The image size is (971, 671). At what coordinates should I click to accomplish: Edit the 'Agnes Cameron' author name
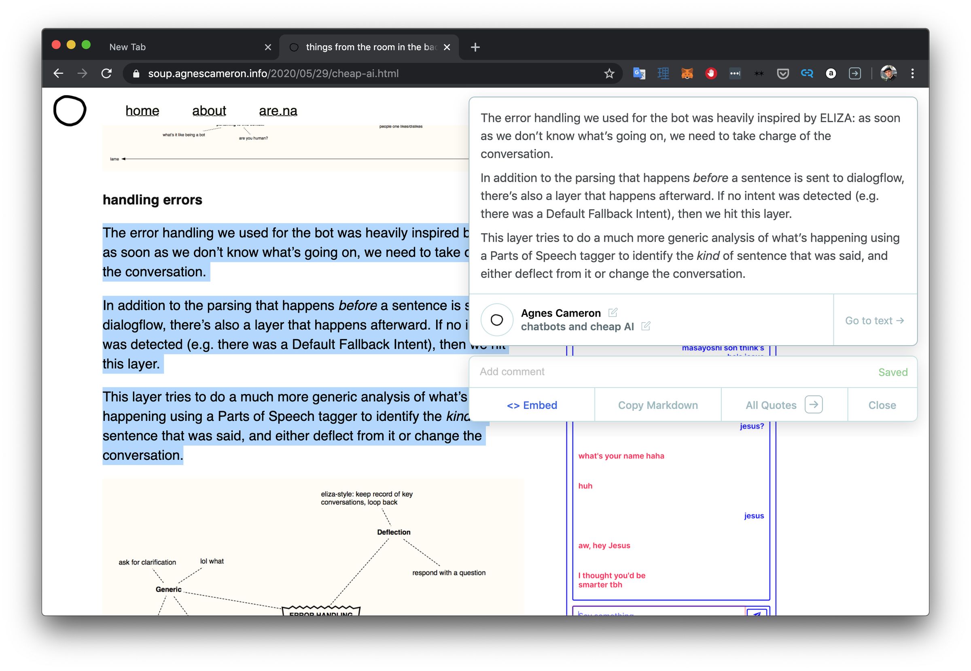[614, 312]
